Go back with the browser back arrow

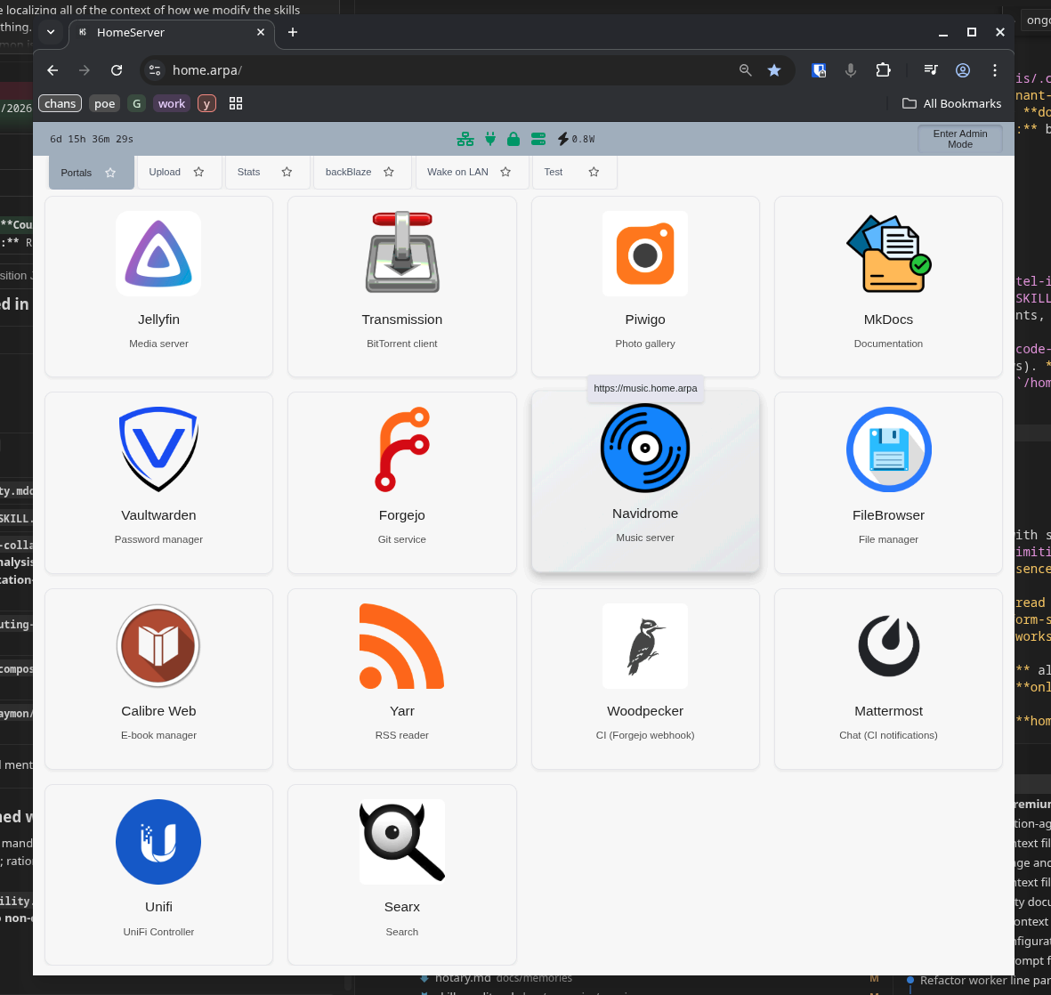[53, 69]
